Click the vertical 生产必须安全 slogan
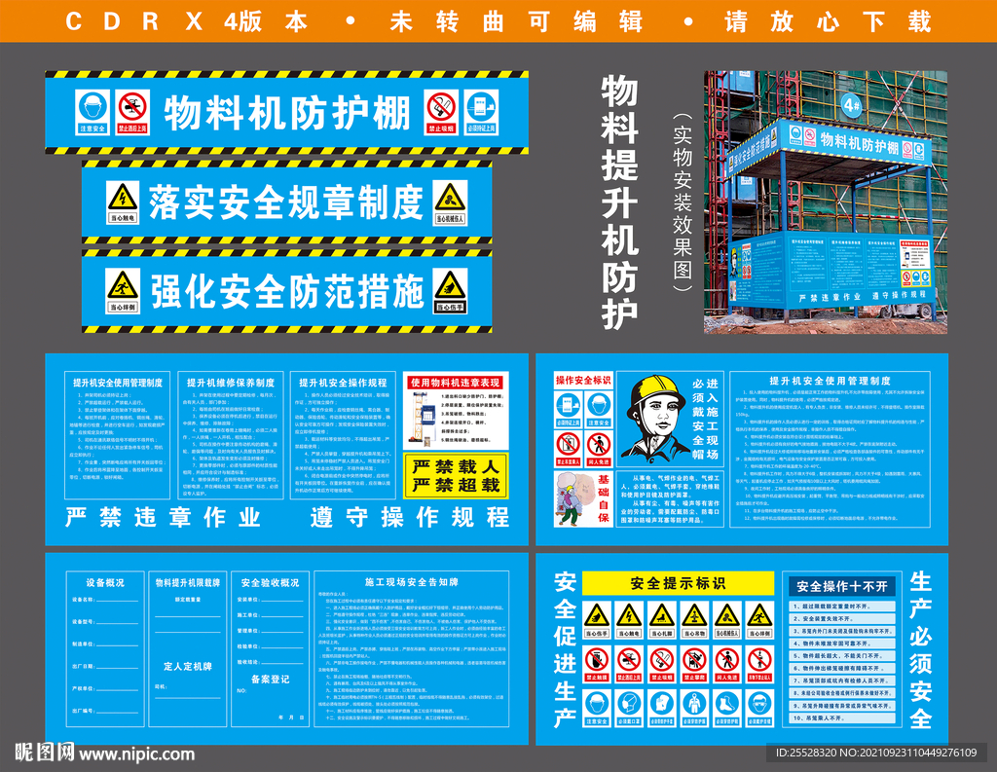 tap(920, 650)
